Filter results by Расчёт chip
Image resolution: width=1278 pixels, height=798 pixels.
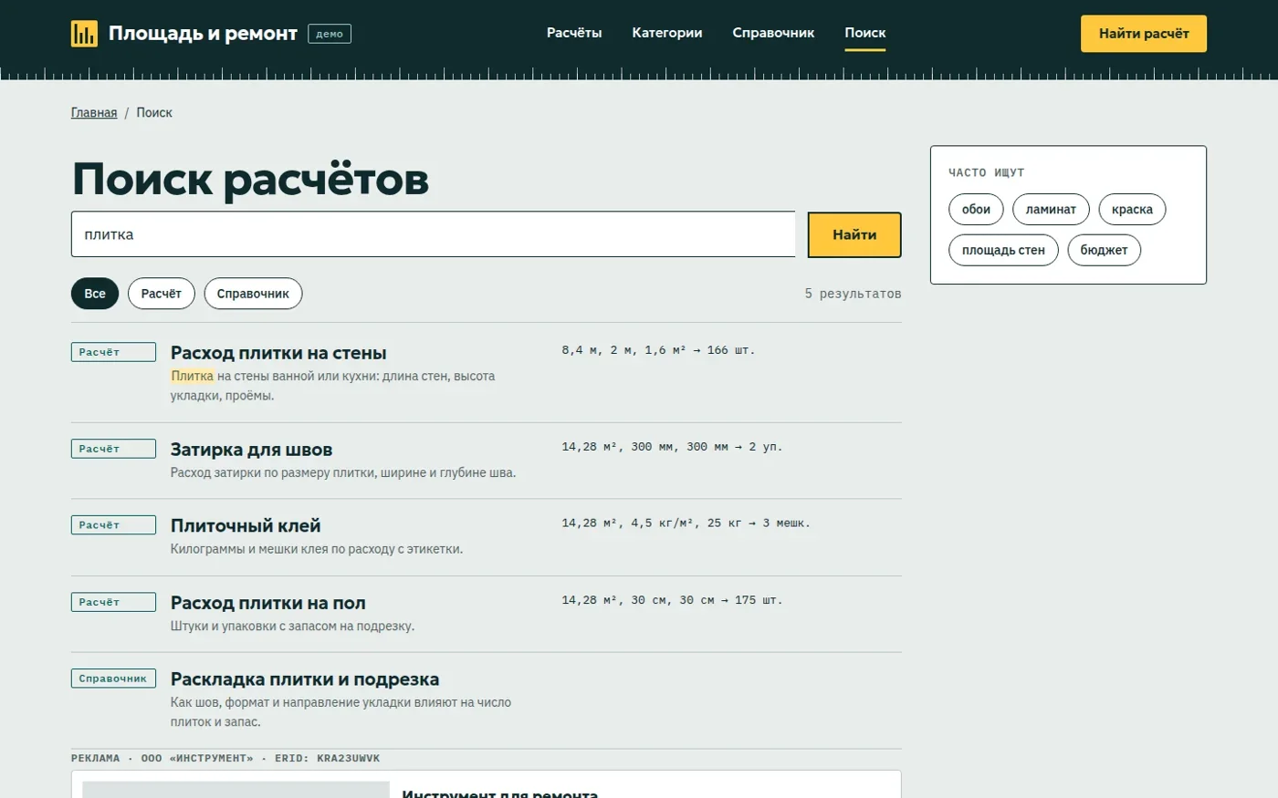click(162, 294)
